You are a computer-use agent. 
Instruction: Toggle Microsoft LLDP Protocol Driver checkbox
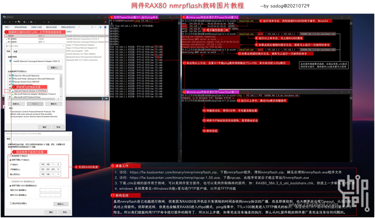click(x=10, y=97)
